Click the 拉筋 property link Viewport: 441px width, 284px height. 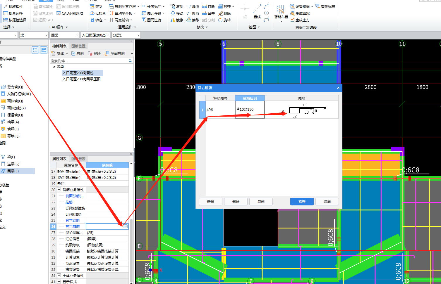[69, 202]
